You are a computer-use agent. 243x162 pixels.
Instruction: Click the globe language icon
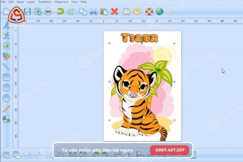pyautogui.click(x=159, y=12)
